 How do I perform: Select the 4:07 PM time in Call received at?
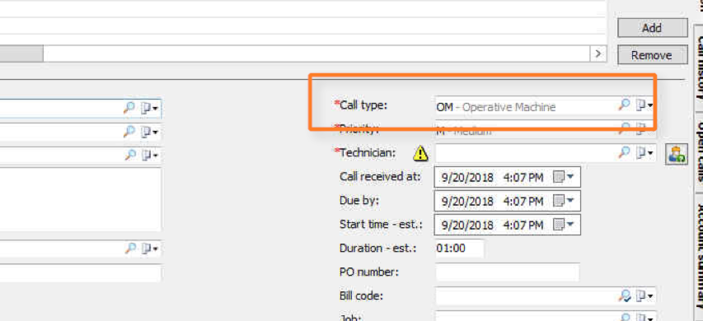click(x=523, y=178)
